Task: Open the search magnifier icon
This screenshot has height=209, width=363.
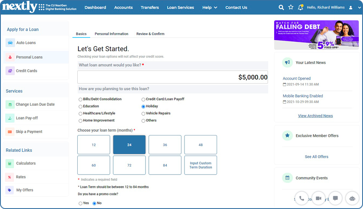Action: coord(281,7)
